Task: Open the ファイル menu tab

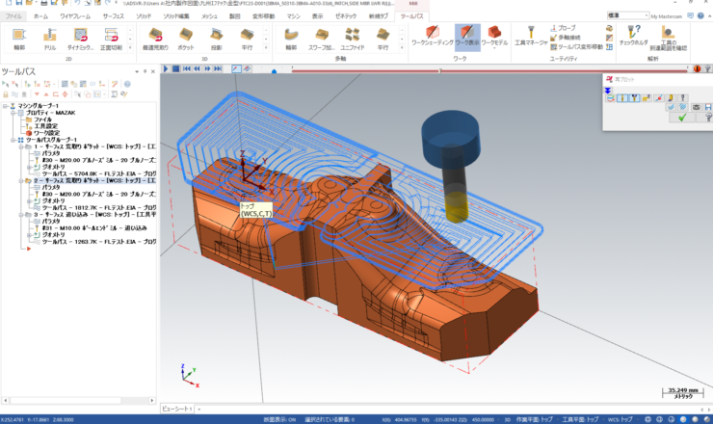Action: [12, 16]
